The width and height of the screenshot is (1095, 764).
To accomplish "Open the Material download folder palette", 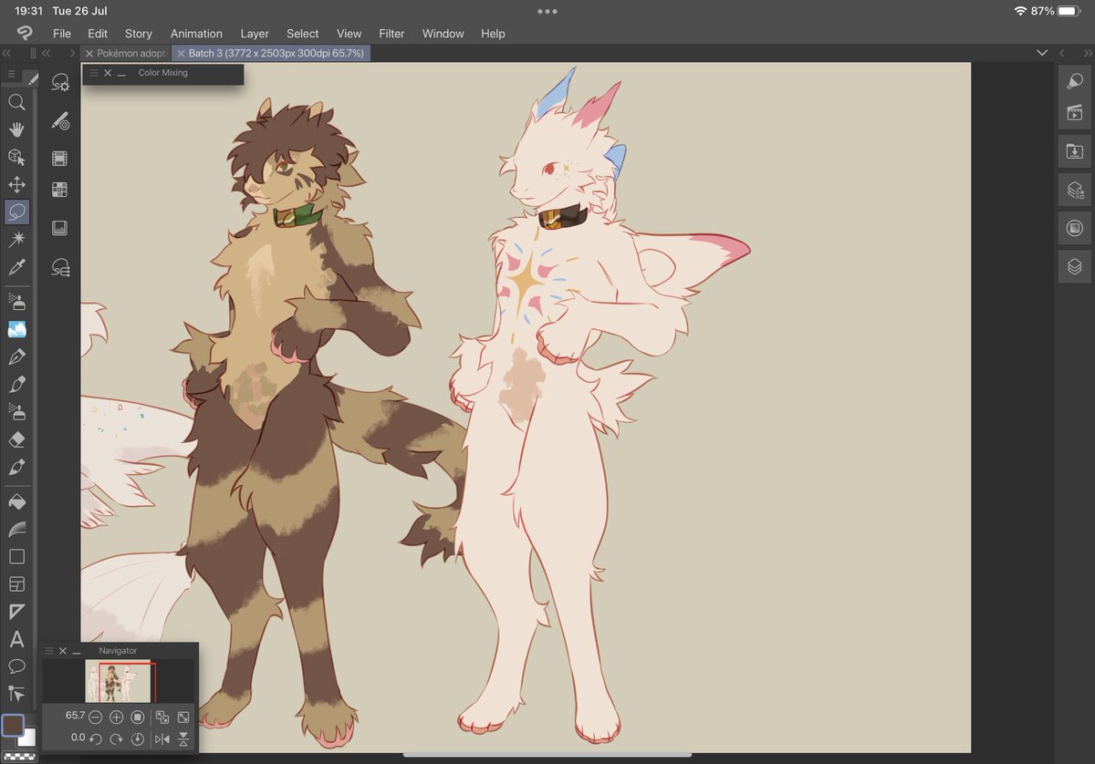I will pyautogui.click(x=1075, y=151).
